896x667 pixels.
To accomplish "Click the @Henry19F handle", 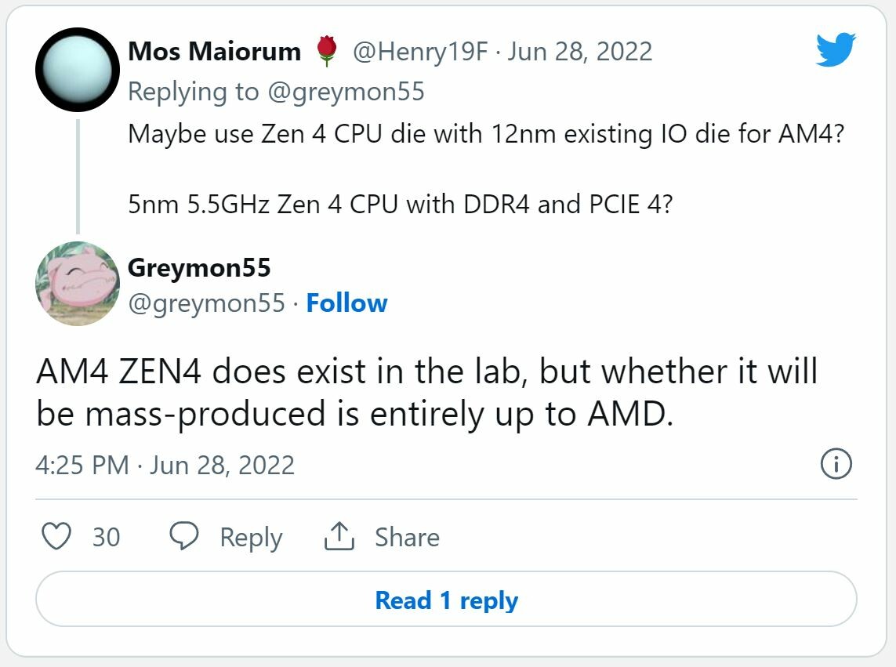I will (x=421, y=52).
